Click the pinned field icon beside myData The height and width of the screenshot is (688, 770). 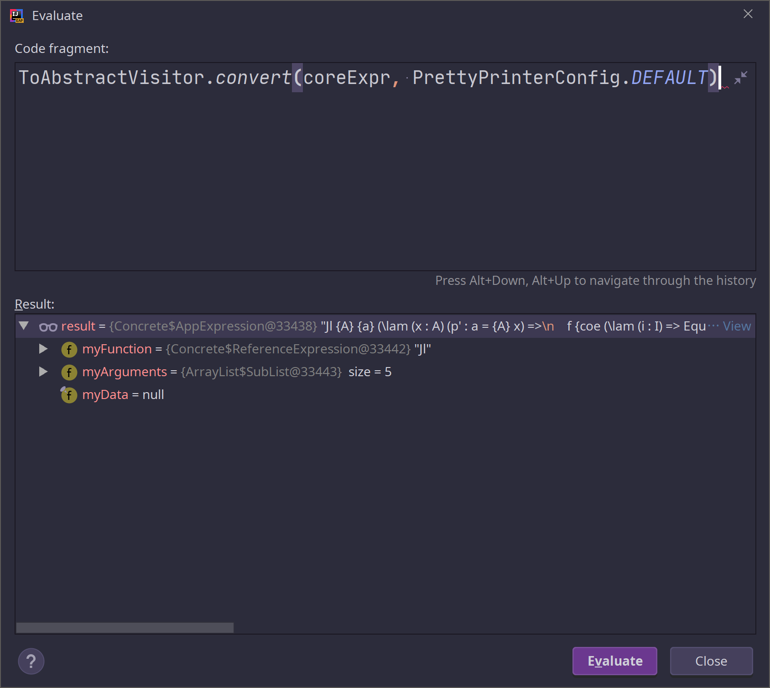[x=69, y=395]
